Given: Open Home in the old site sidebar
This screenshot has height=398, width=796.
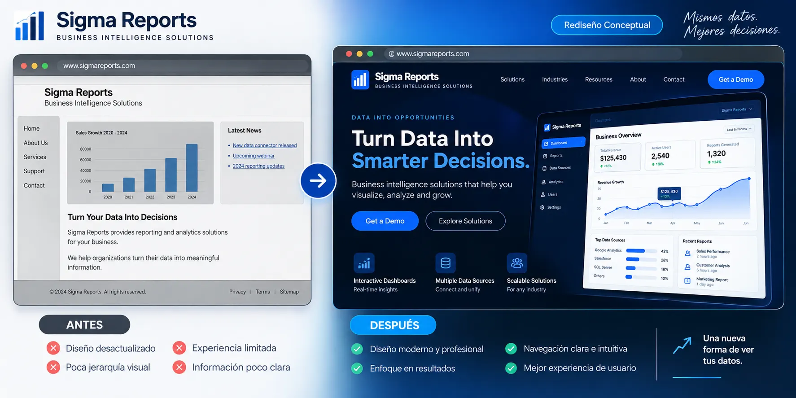Looking at the screenshot, I should click(31, 128).
